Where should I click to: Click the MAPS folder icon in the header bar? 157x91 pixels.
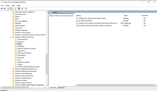tap(51, 12)
